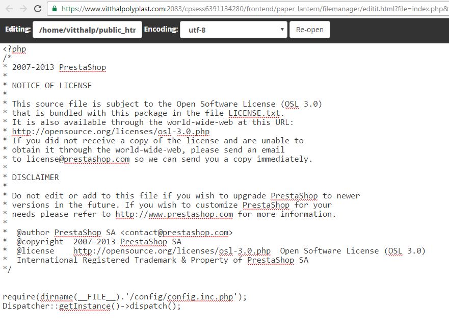Click the "versions in the future" line
The width and height of the screenshot is (449, 330).
[x=167, y=205]
